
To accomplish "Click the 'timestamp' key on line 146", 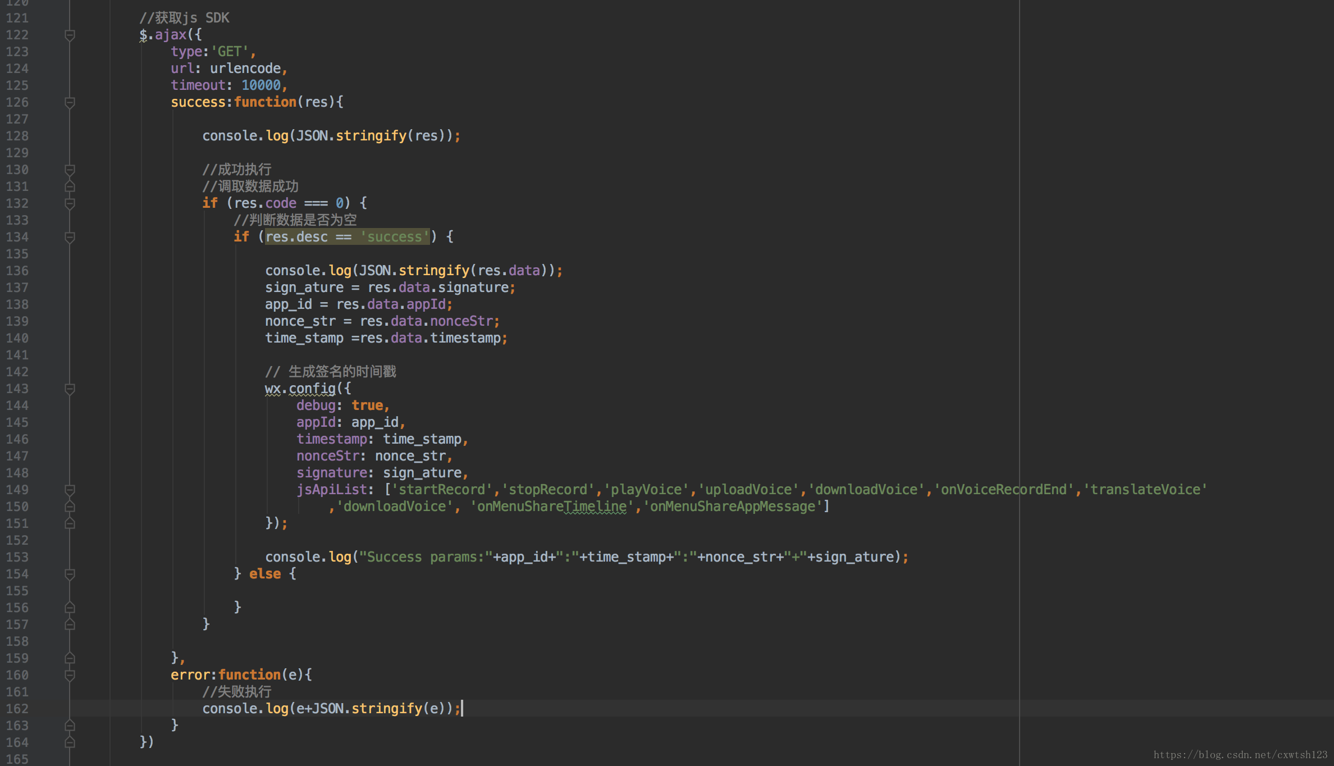I will (332, 439).
